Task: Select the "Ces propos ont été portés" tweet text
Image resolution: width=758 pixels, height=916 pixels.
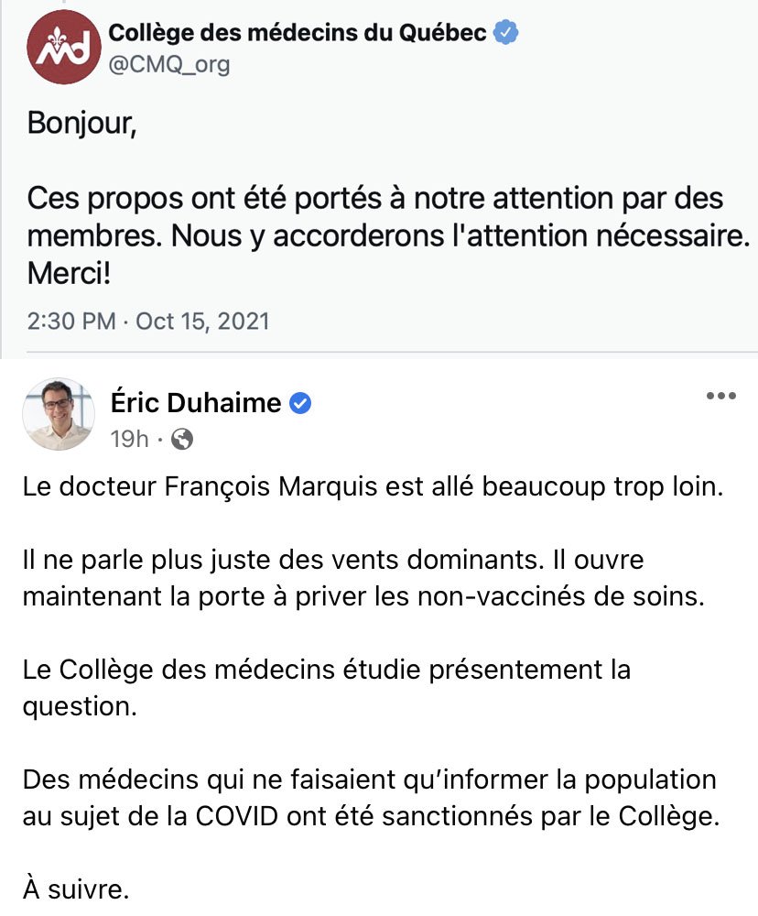Action: pyautogui.click(x=388, y=217)
